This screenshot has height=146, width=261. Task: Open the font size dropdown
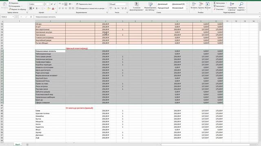(49, 4)
